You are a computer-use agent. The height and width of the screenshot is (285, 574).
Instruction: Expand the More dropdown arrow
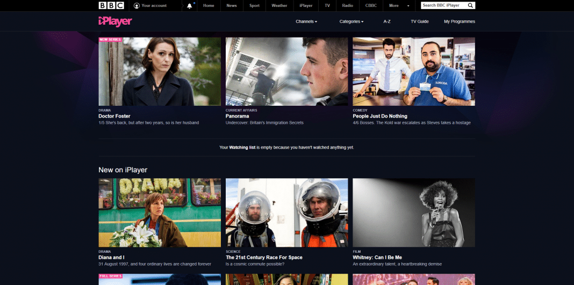pyautogui.click(x=408, y=6)
